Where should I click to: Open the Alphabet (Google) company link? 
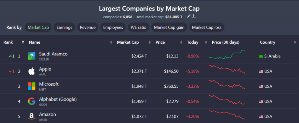[x=58, y=99]
